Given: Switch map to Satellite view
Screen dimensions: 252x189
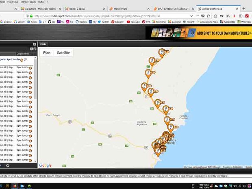Looking at the screenshot, I should (x=63, y=53).
